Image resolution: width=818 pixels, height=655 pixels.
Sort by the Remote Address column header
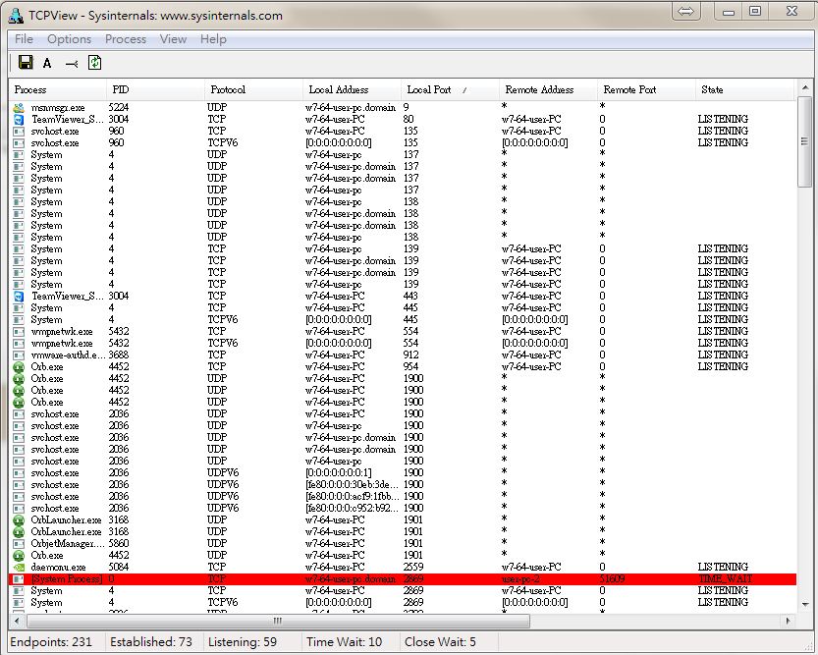tap(548, 89)
